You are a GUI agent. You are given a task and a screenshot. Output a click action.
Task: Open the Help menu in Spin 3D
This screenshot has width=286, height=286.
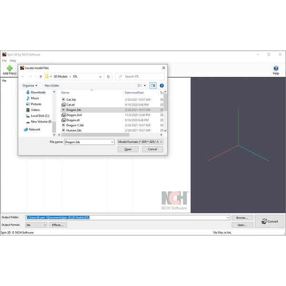pyautogui.click(x=13, y=61)
